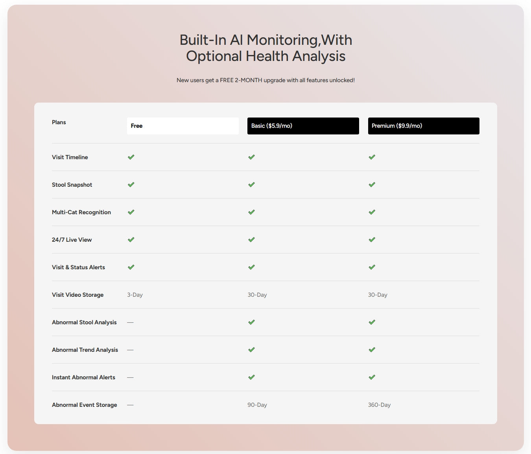The width and height of the screenshot is (531, 454).
Task: Click Visit & Status Alerts checkmark under Basic
Action: tap(251, 267)
